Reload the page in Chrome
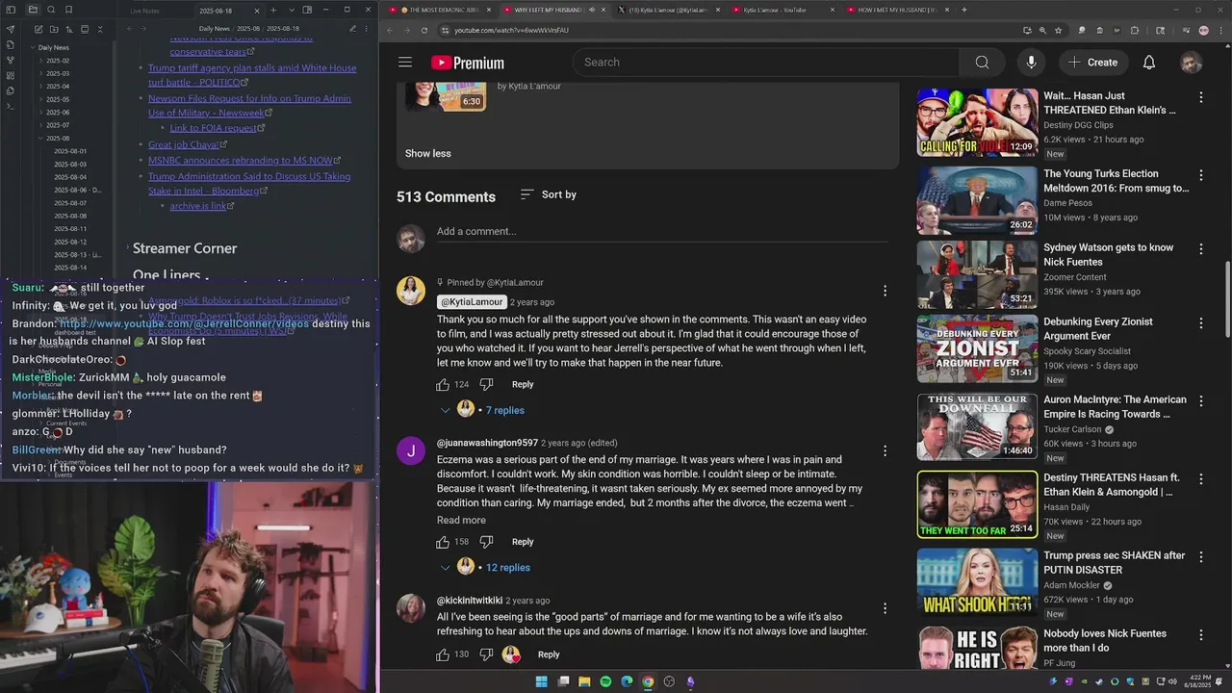Viewport: 1232px width, 693px height. point(424,30)
